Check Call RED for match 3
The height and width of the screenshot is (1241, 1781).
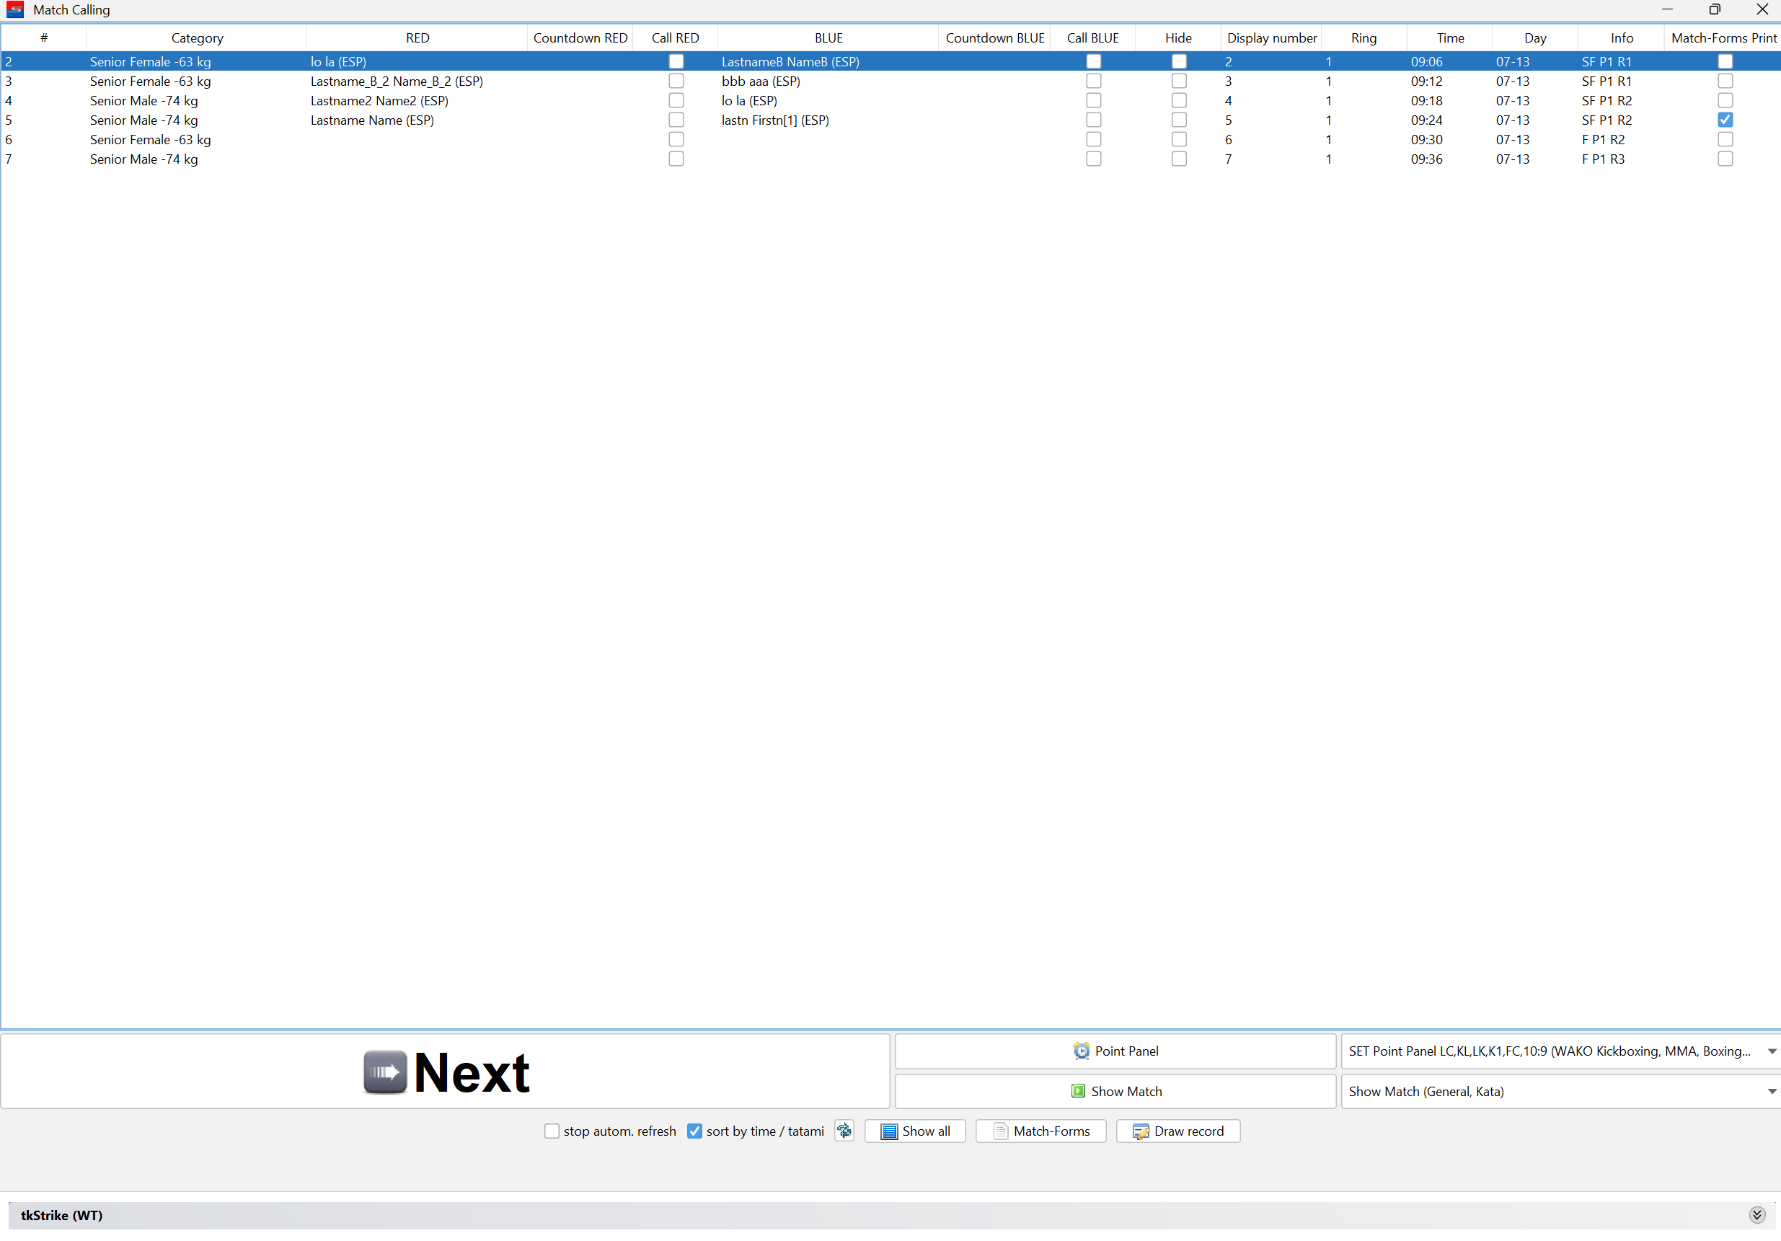click(x=676, y=81)
